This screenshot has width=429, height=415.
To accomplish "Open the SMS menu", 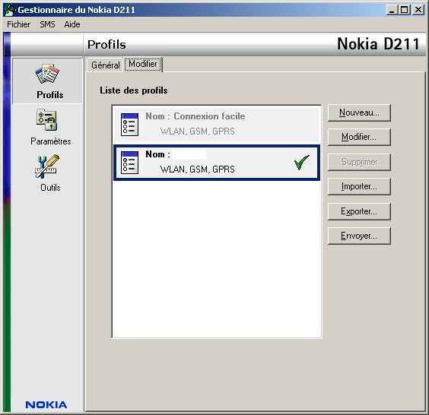I will [48, 24].
